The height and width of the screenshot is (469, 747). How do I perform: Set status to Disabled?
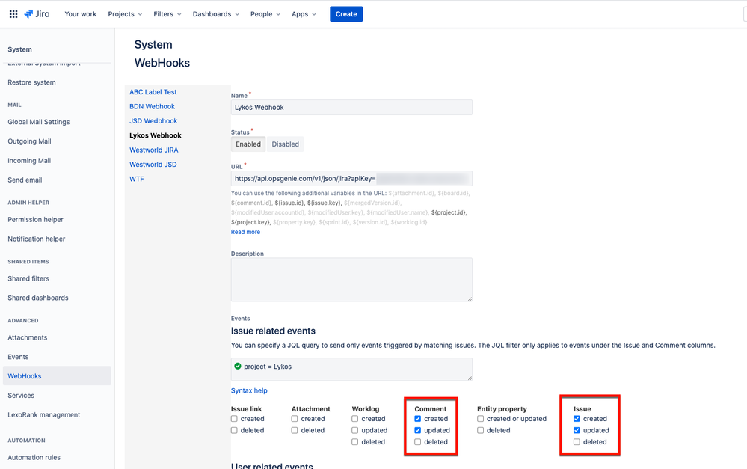(x=286, y=144)
